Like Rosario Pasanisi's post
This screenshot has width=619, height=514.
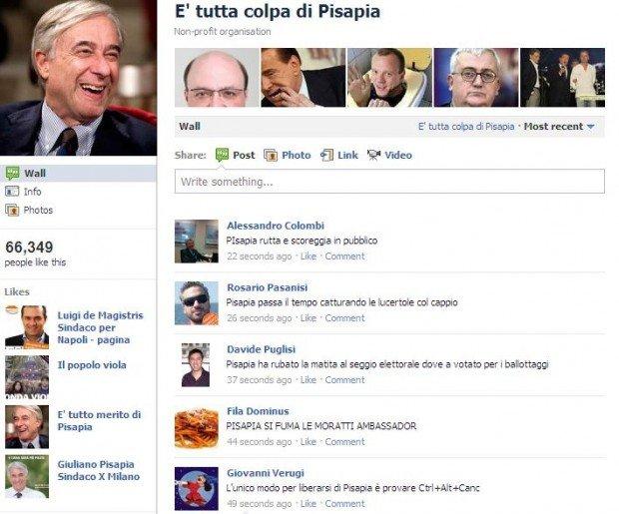309,318
